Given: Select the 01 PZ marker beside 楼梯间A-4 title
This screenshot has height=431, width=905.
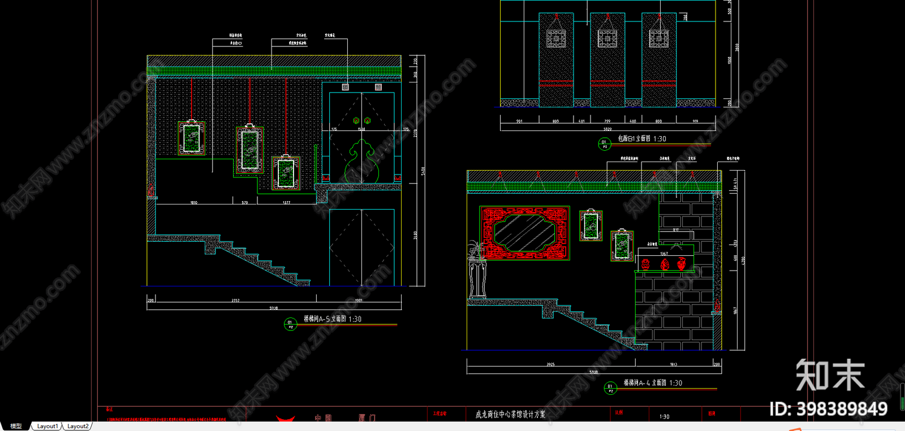Looking at the screenshot, I should point(610,389).
